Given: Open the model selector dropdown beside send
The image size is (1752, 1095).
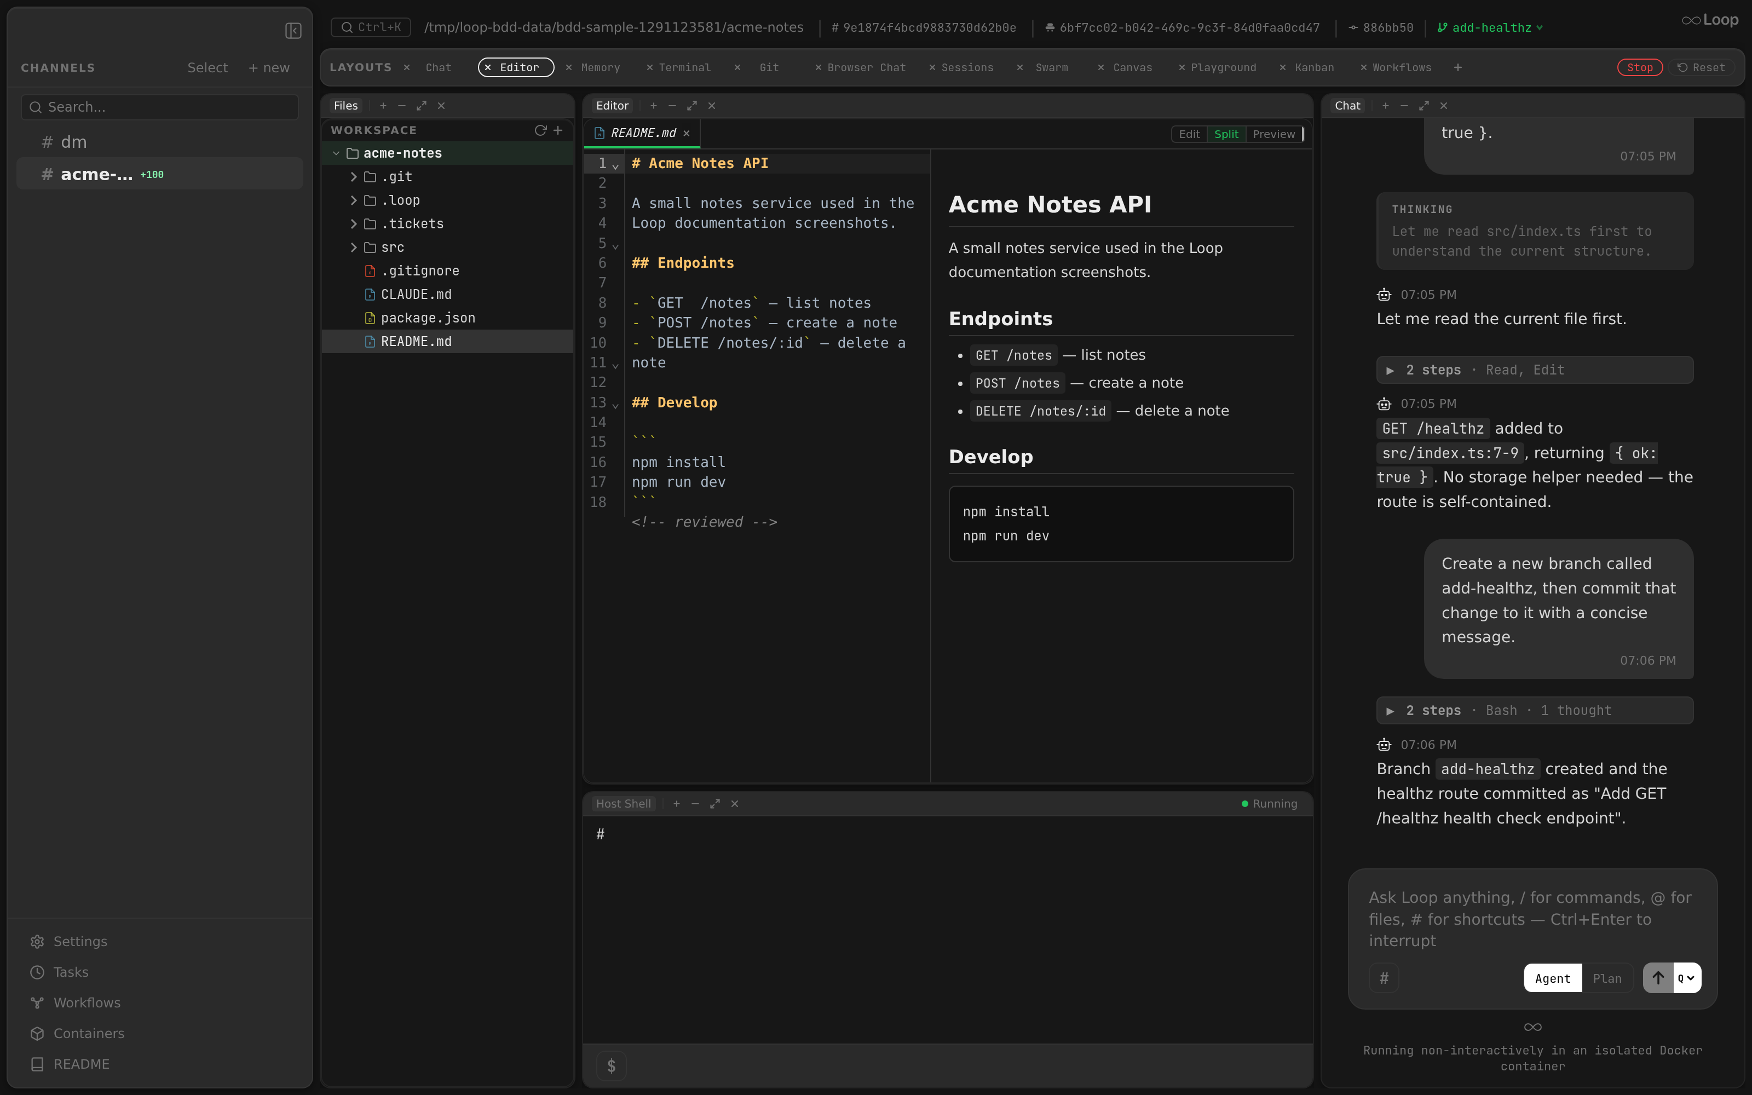Looking at the screenshot, I should tap(1687, 978).
